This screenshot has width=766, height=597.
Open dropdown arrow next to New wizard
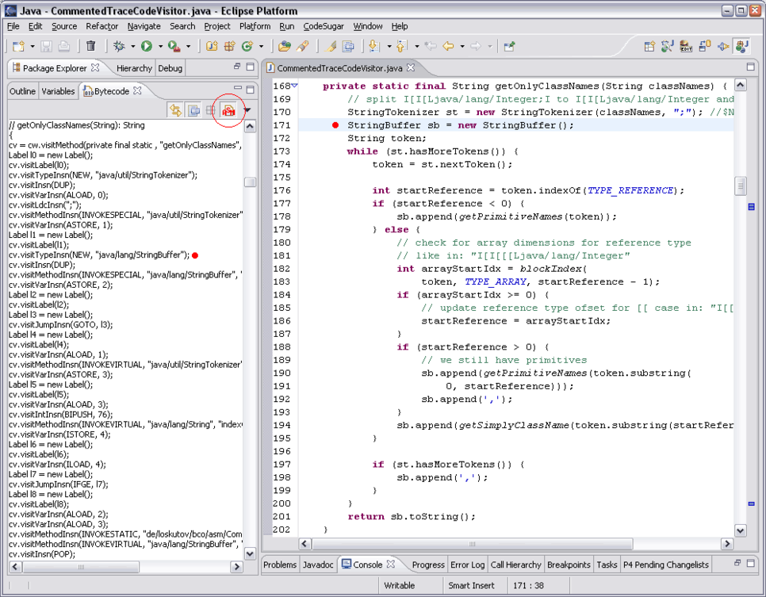point(33,47)
